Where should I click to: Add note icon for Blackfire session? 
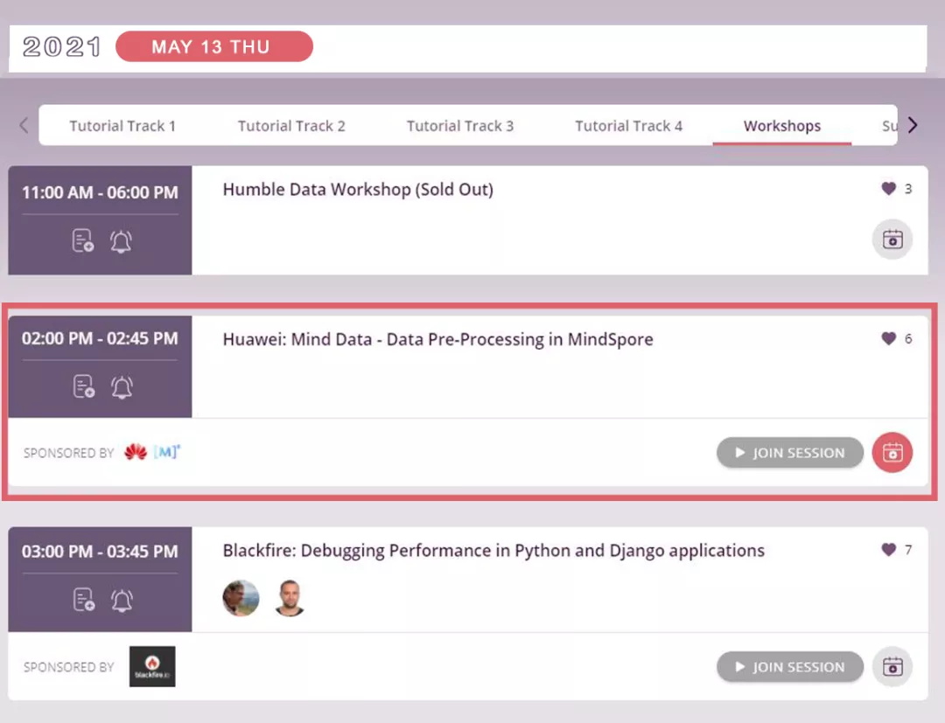pos(83,600)
